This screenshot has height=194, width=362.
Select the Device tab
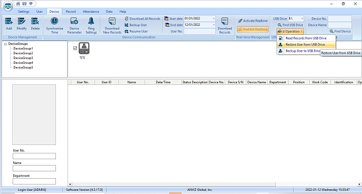click(54, 12)
